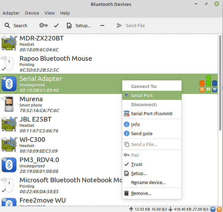This screenshot has height=212, width=223.
Task: Click address 6C:5D:63:2B:52:5C
Action: [39, 70]
